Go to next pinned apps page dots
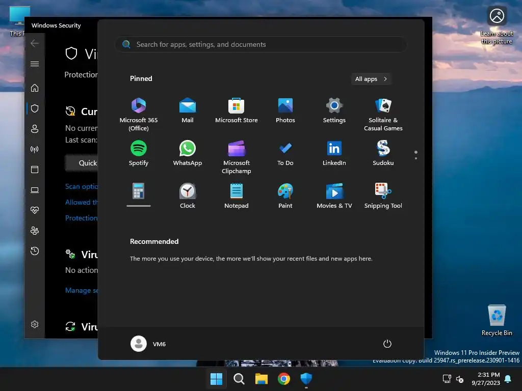Viewport: 522px width, 391px height. click(x=416, y=155)
